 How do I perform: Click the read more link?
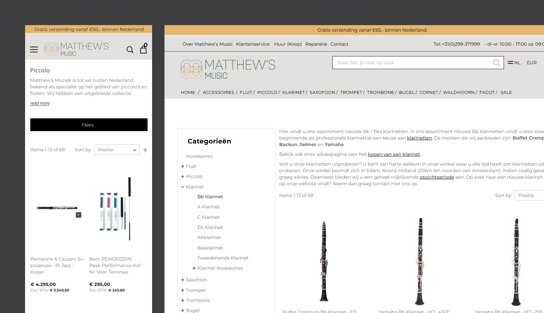40,103
